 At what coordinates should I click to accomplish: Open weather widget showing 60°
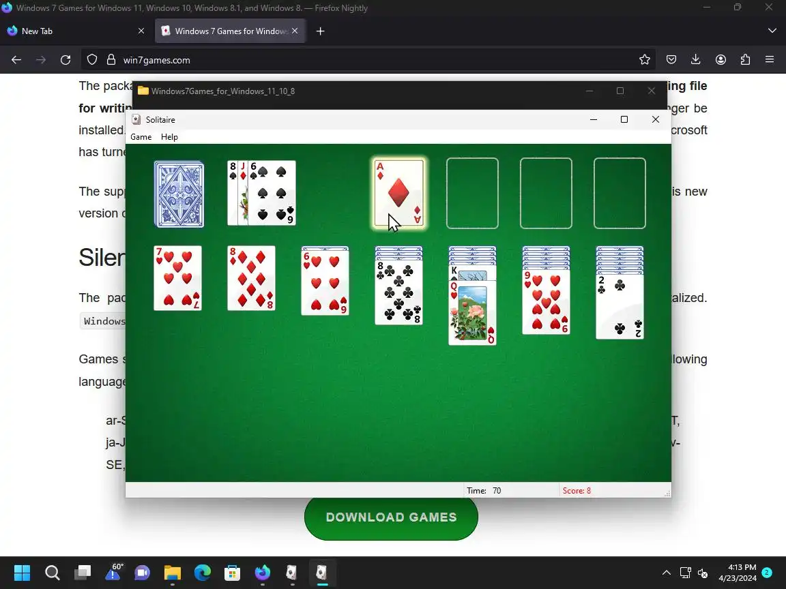(114, 571)
